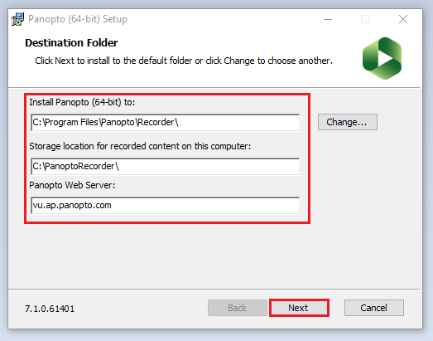Click the Destination Folder heading
The height and width of the screenshot is (341, 433).
(x=71, y=43)
